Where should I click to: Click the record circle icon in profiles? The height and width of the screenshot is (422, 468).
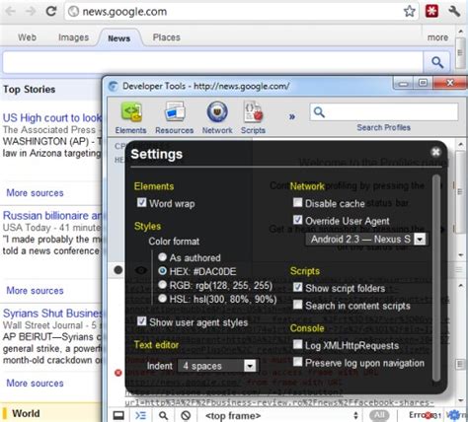[x=118, y=270]
